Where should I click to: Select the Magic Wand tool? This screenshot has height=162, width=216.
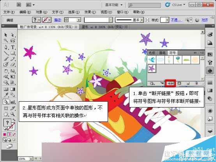[x=5, y=40]
